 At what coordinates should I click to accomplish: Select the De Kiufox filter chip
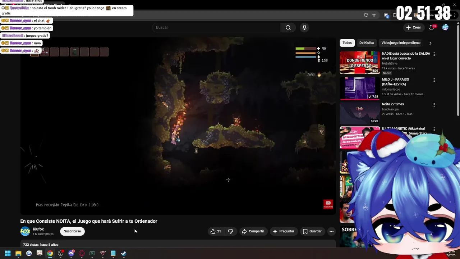[367, 43]
